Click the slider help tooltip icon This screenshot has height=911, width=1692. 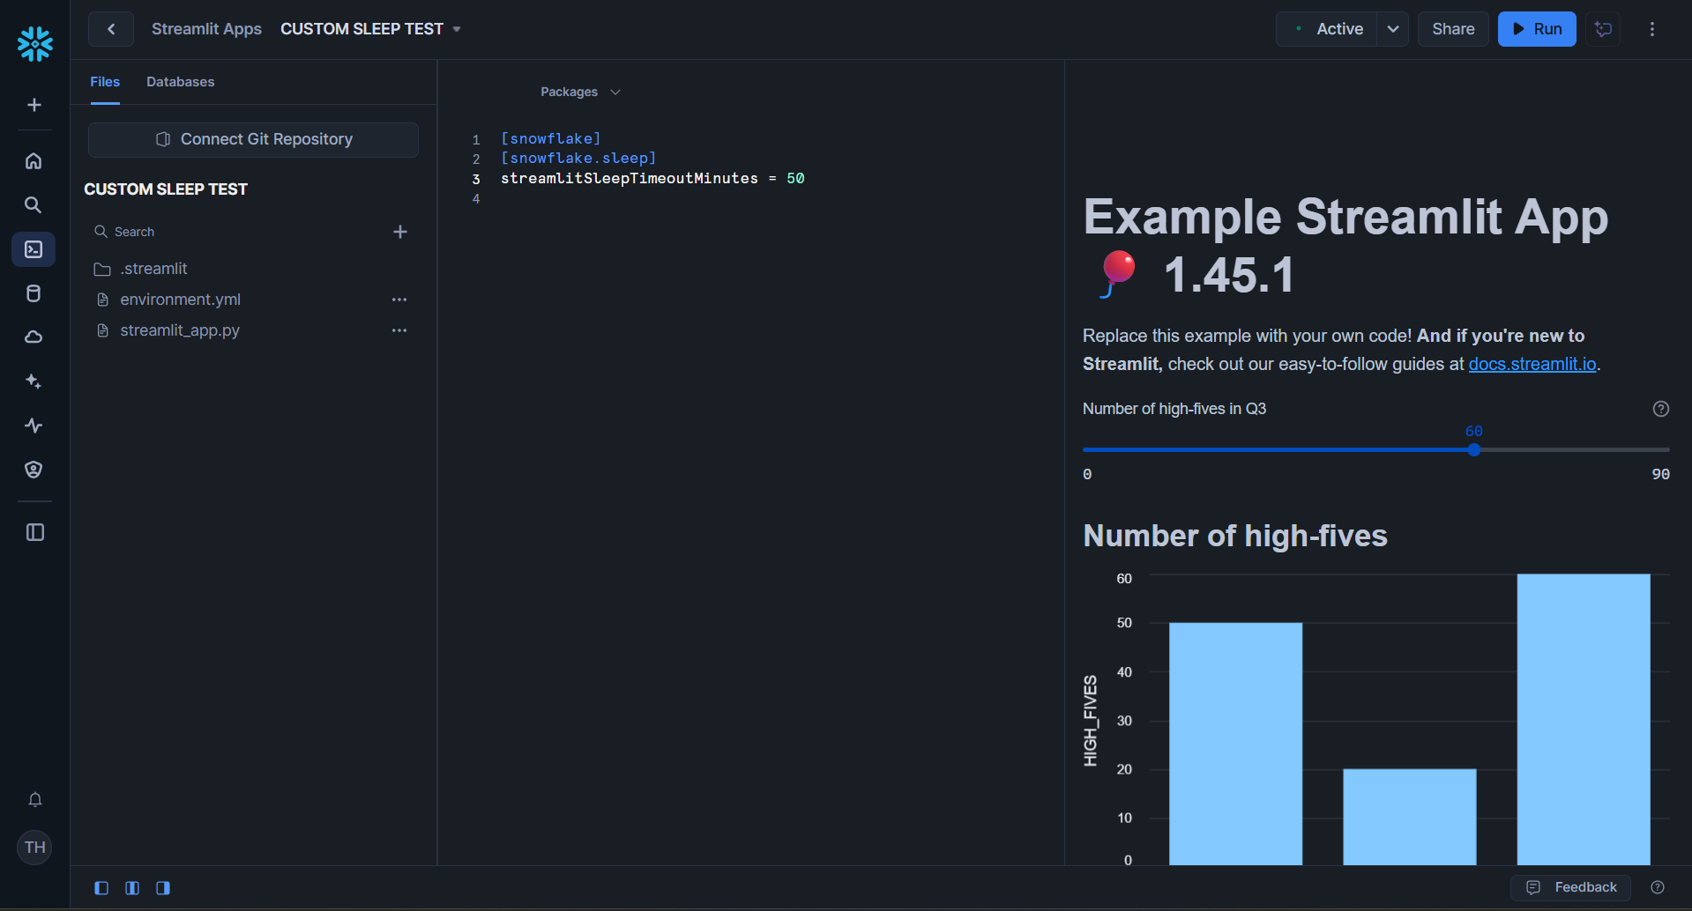click(x=1661, y=409)
